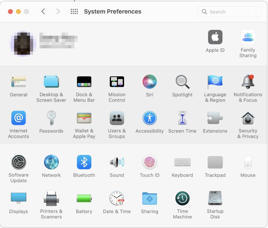Open Wallet & Apple Pay settings
268x228 pixels.
pyautogui.click(x=84, y=118)
